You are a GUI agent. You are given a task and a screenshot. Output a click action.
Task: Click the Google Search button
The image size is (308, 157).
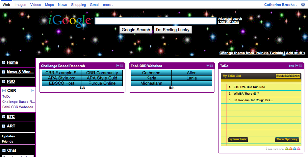[136, 30]
